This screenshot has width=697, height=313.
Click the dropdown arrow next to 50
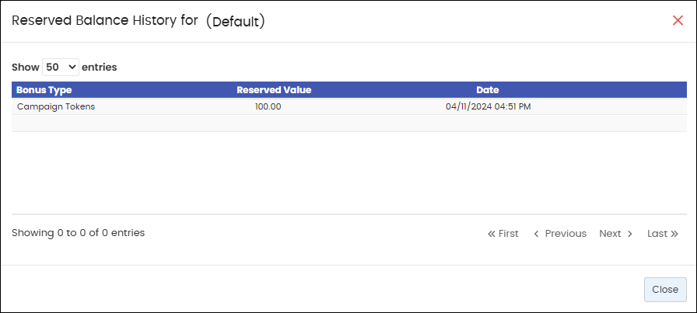72,67
